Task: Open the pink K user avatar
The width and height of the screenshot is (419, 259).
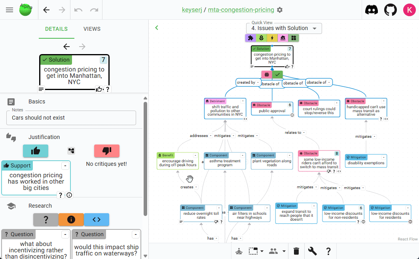Action: (x=410, y=10)
